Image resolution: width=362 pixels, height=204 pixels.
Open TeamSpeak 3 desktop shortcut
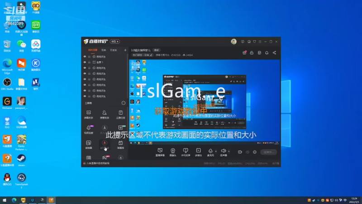[21, 180]
